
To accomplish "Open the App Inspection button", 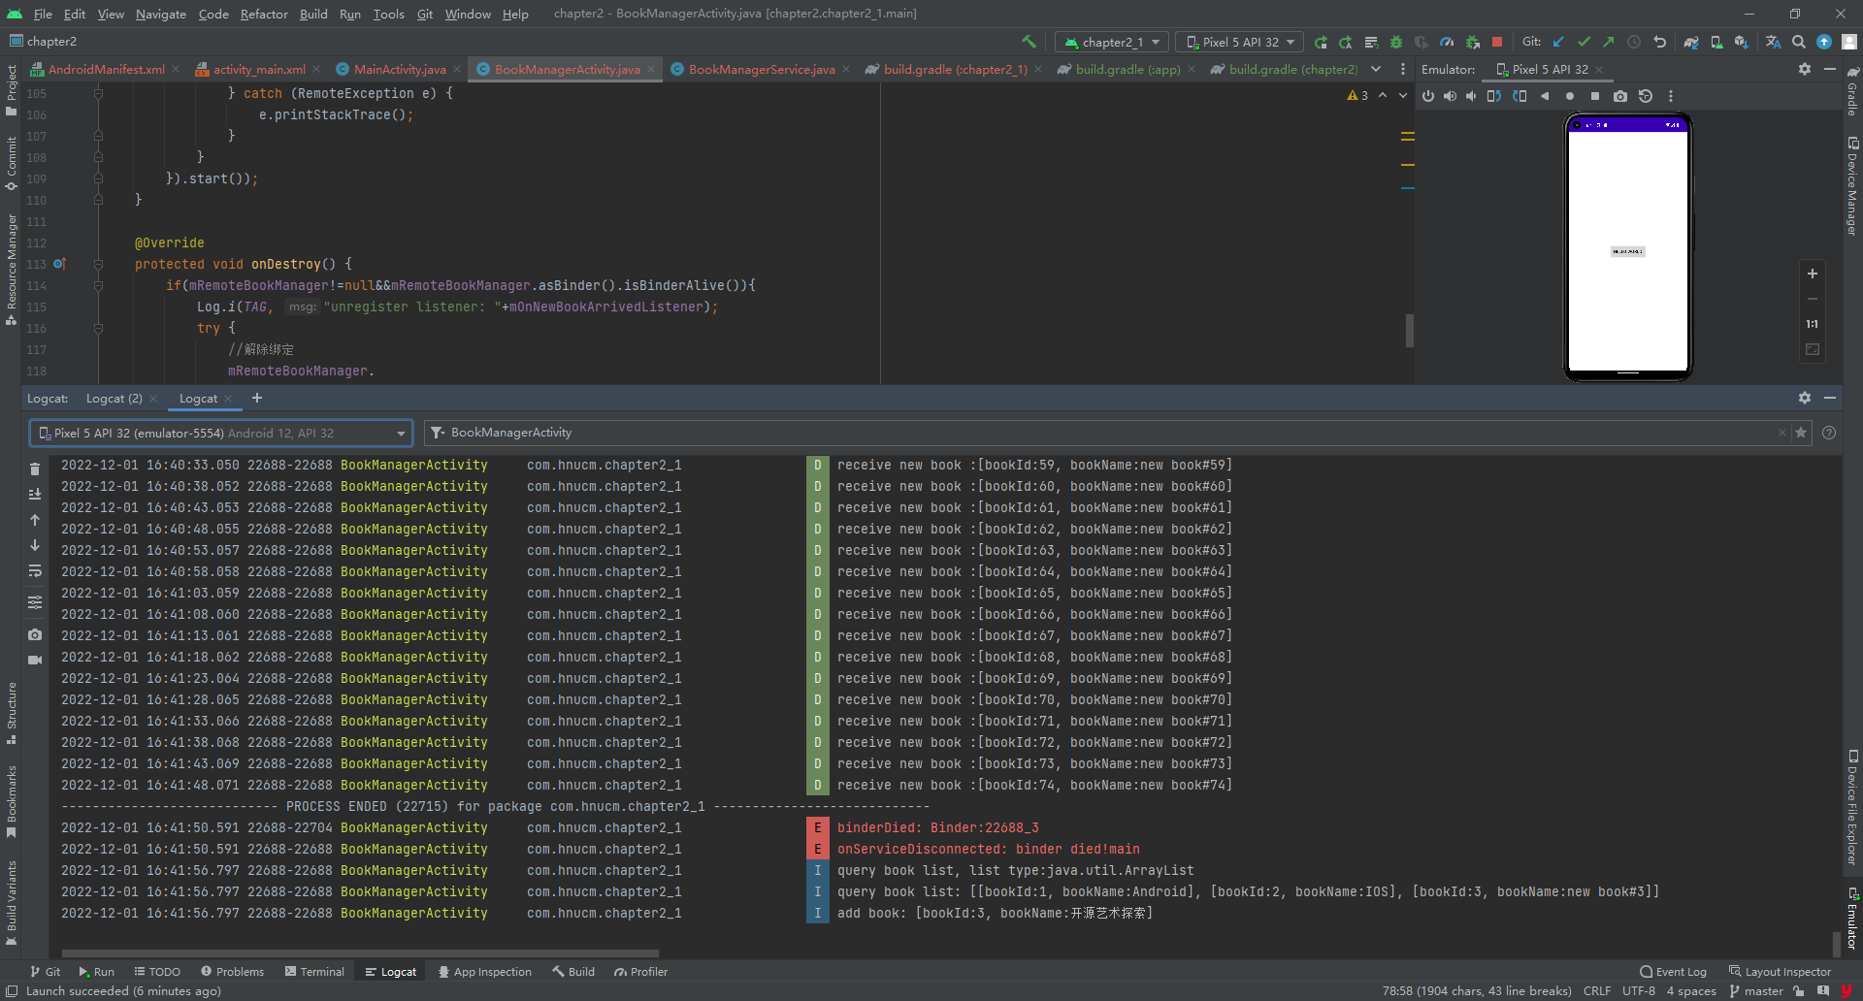I will click(x=485, y=972).
